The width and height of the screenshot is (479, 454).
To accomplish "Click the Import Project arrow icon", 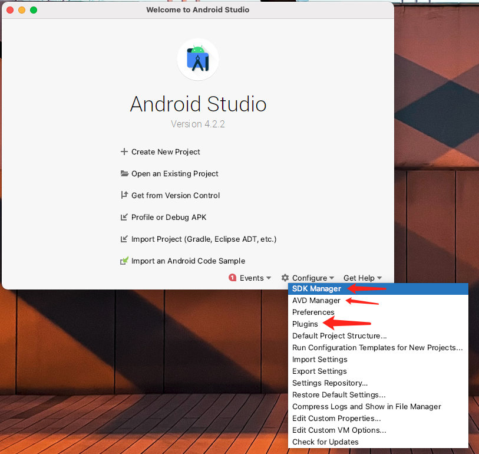I will 124,239.
